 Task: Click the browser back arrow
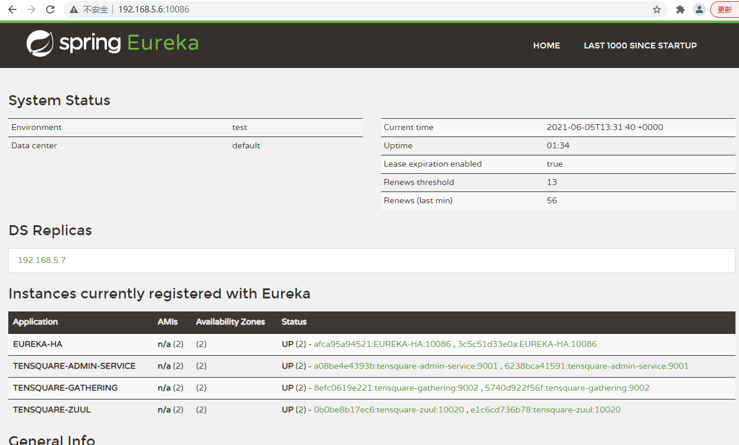(x=12, y=9)
